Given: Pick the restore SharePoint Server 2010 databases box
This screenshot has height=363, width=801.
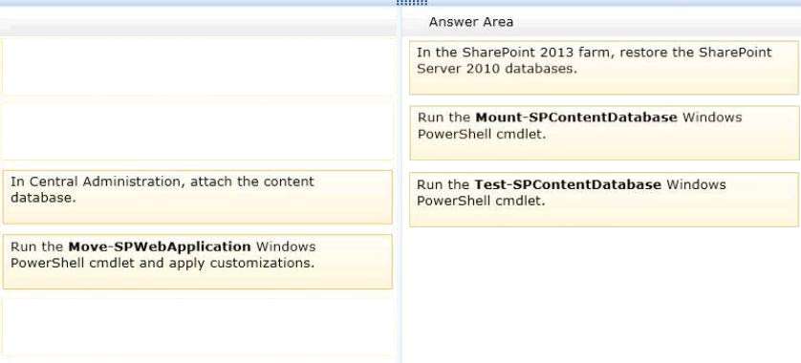Looking at the screenshot, I should [603, 68].
